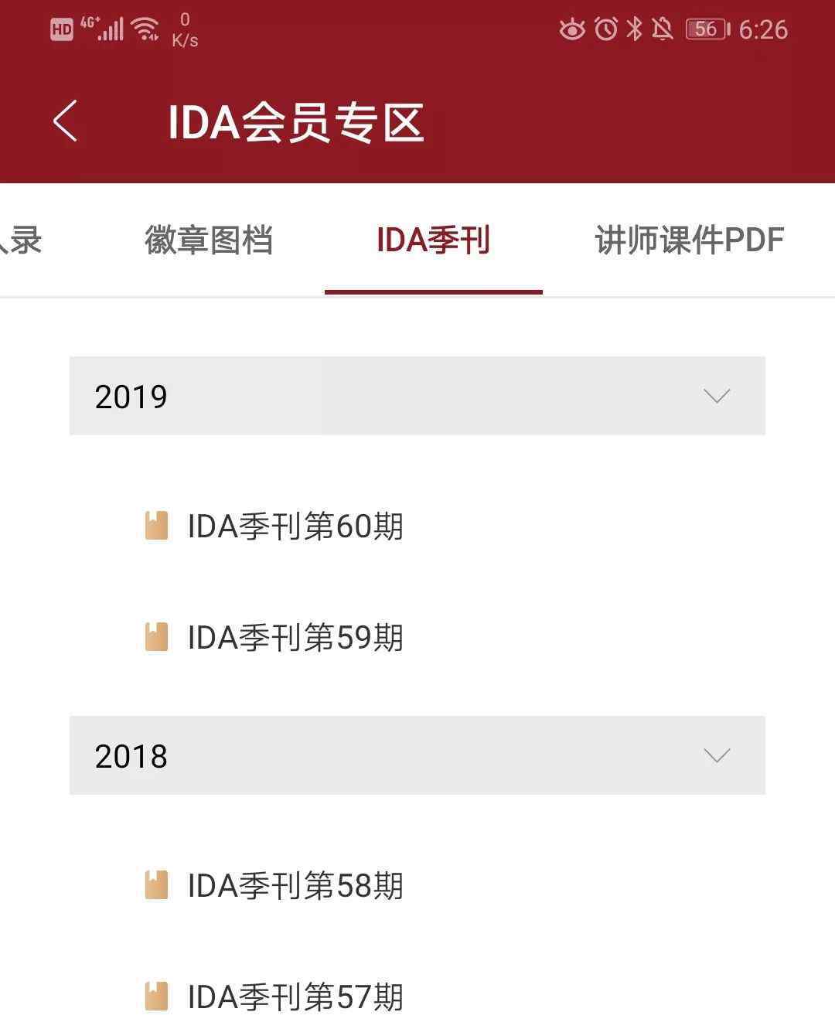The image size is (835, 1029).
Task: Tap the Bluetooth status bar icon
Action: (635, 29)
